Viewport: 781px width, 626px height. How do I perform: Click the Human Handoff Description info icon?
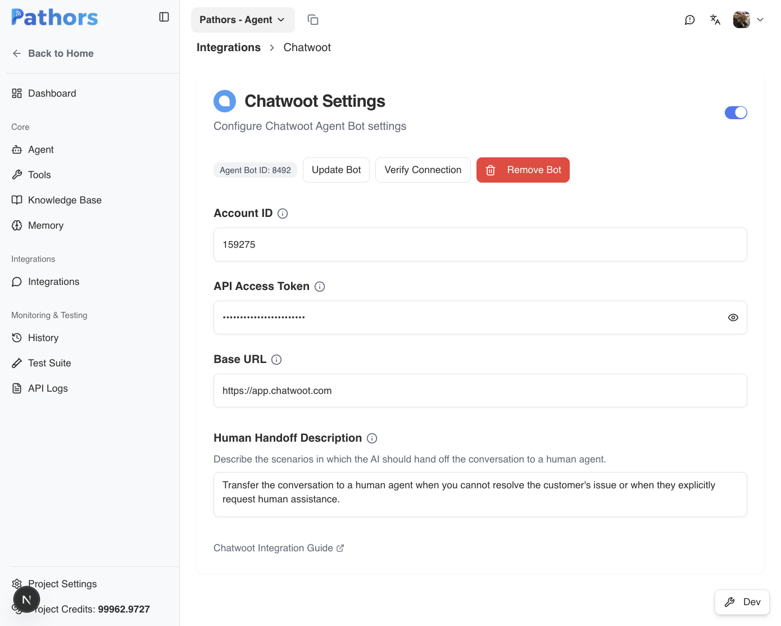pyautogui.click(x=372, y=438)
